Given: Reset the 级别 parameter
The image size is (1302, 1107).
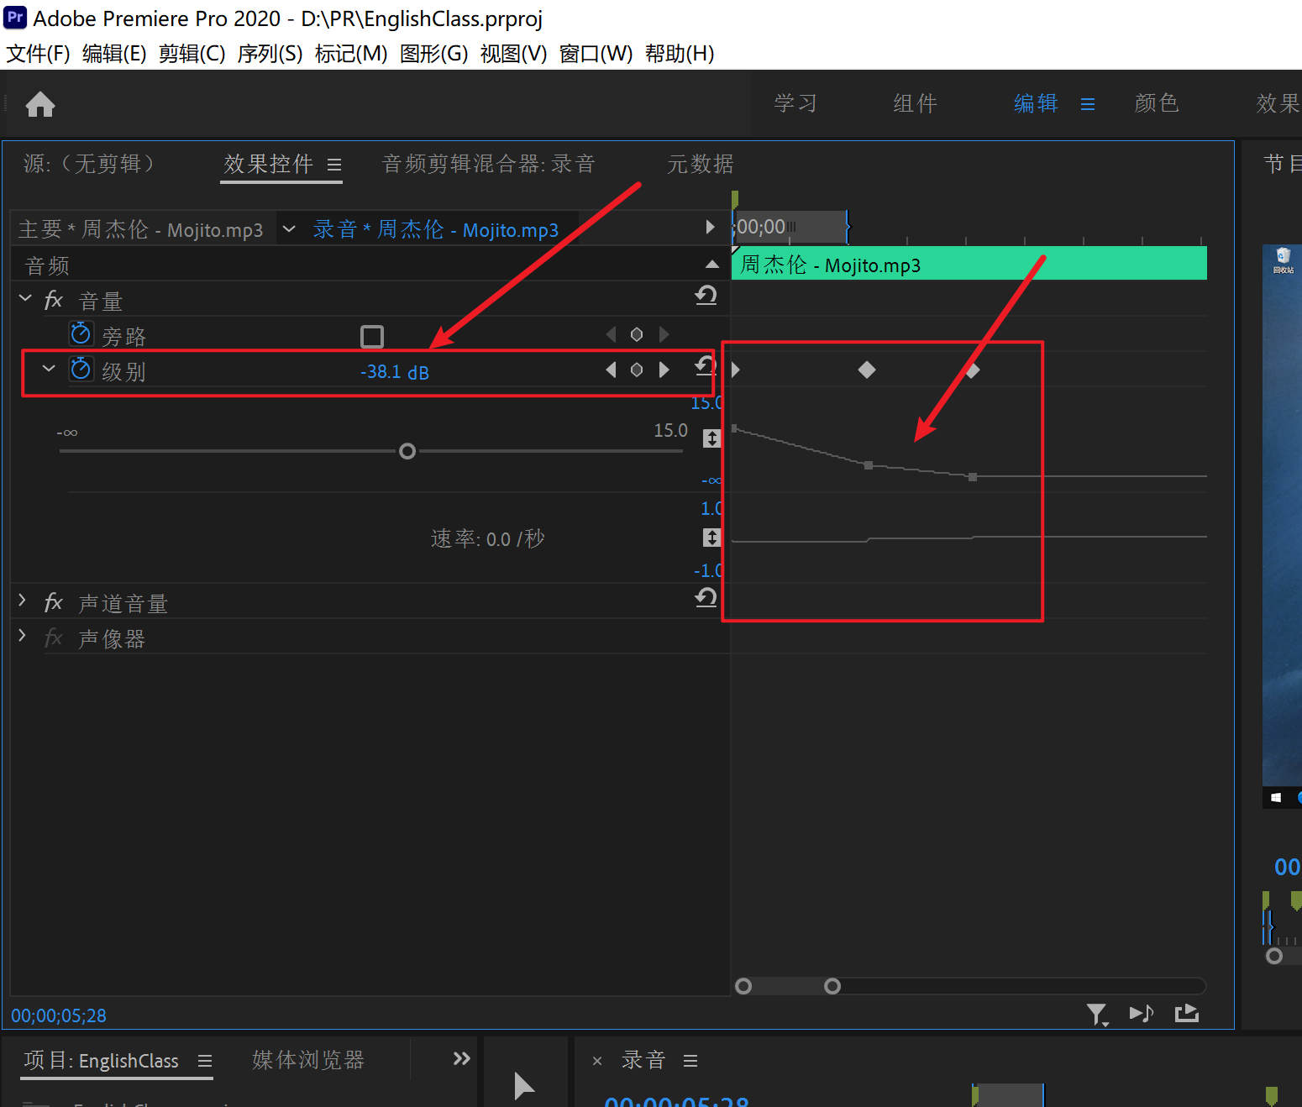Looking at the screenshot, I should [705, 365].
